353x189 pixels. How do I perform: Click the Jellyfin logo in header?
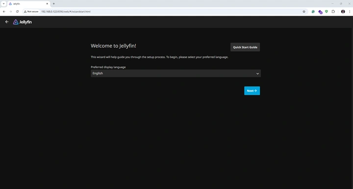coord(22,22)
